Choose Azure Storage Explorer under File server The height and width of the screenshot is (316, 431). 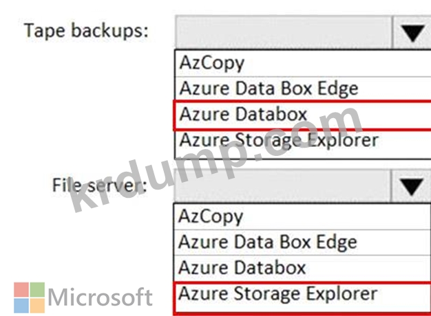(x=302, y=297)
